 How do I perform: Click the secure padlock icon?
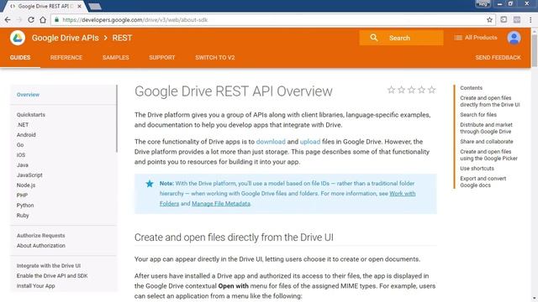click(x=57, y=20)
